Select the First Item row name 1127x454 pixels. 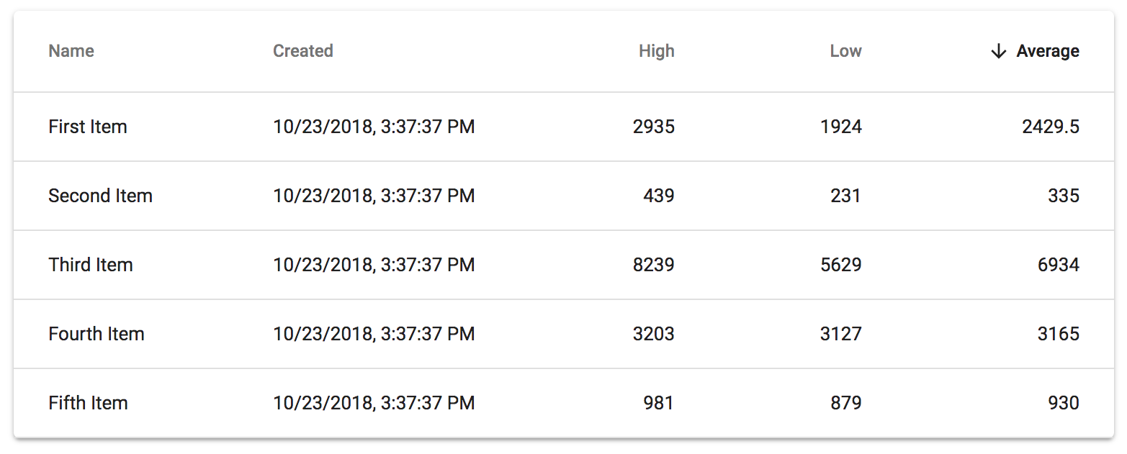click(x=88, y=127)
